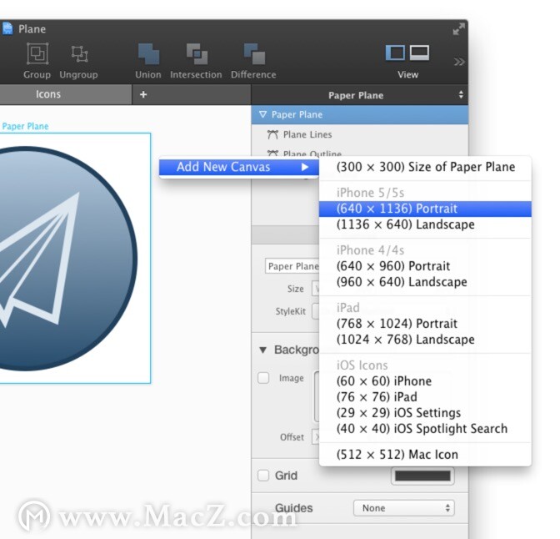This screenshot has height=539, width=560.
Task: Toggle the left panel View button
Action: [x=395, y=53]
